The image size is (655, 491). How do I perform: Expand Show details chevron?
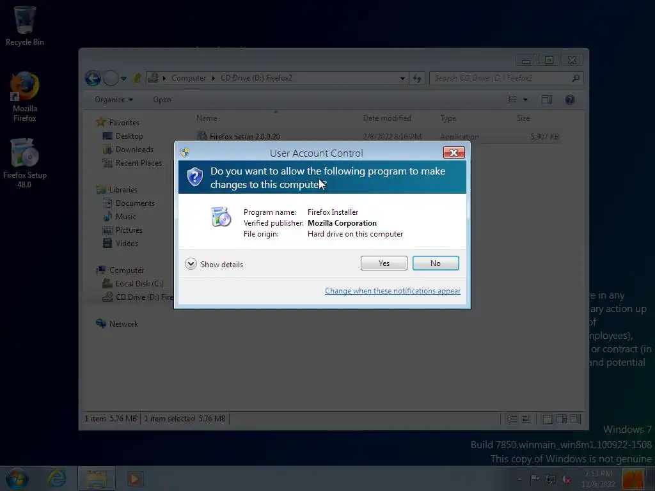pyautogui.click(x=191, y=264)
